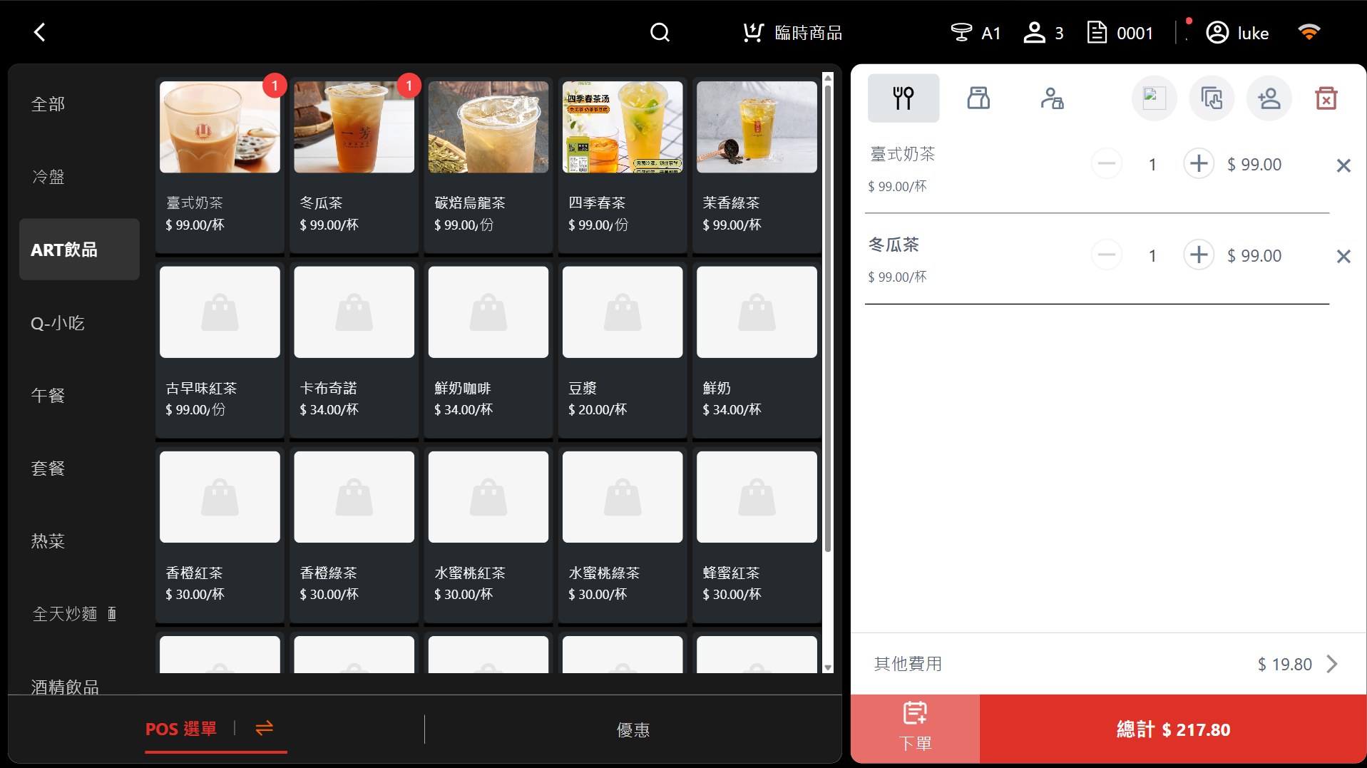
Task: Add 冬瓜茶 product card
Action: click(x=354, y=165)
